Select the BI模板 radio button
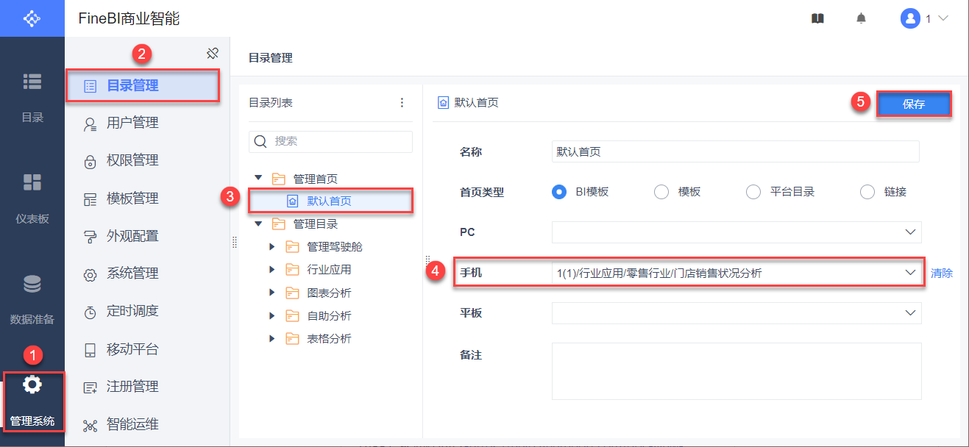Screen dimensions: 969x447 point(560,192)
